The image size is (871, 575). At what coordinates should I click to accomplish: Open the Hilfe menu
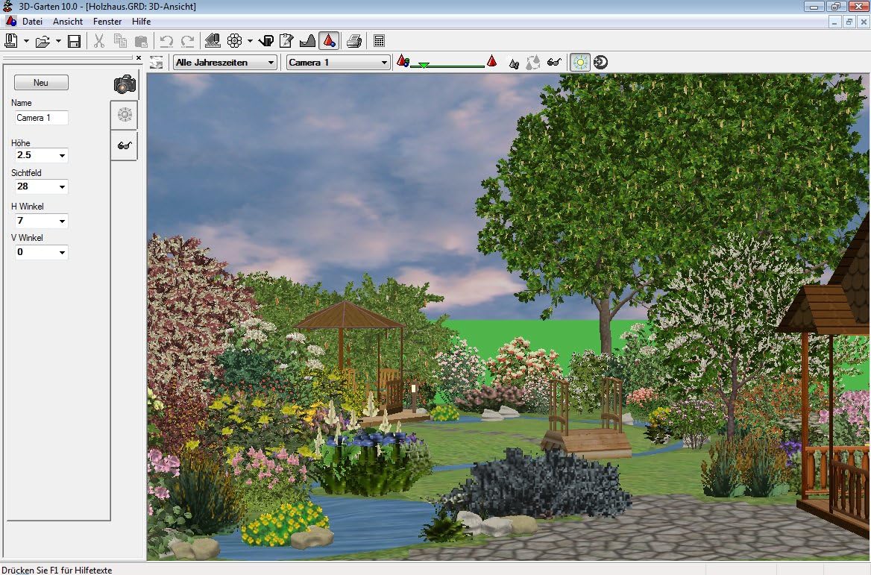coord(141,22)
